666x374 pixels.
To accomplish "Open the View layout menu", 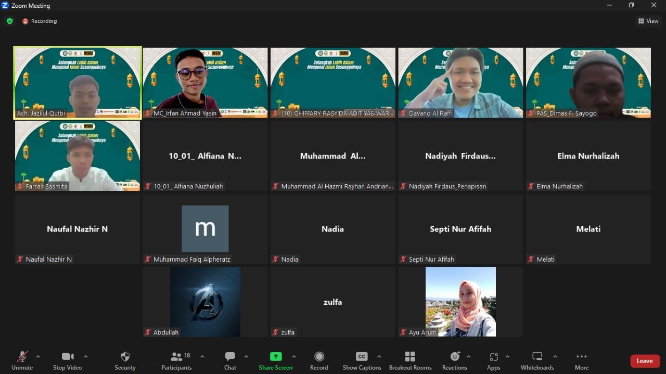I will 648,21.
